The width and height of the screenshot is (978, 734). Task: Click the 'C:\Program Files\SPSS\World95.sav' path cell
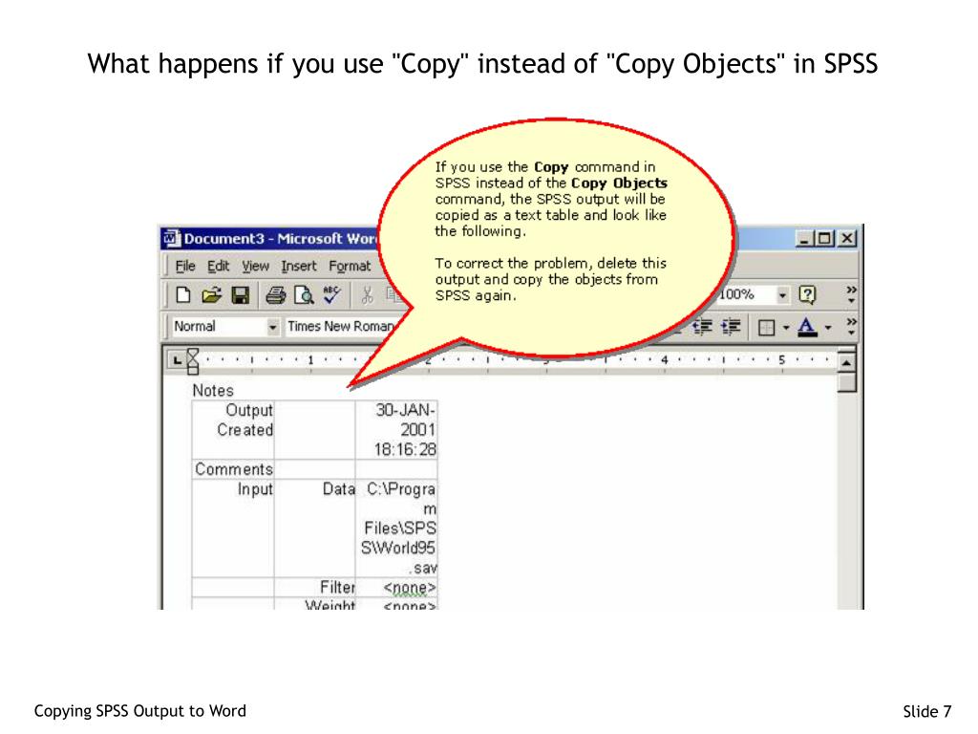[396, 528]
